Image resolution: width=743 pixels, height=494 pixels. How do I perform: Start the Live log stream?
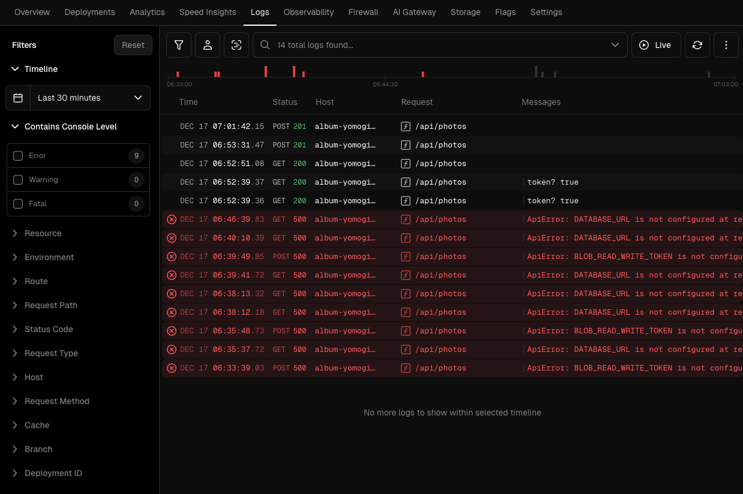pos(656,44)
